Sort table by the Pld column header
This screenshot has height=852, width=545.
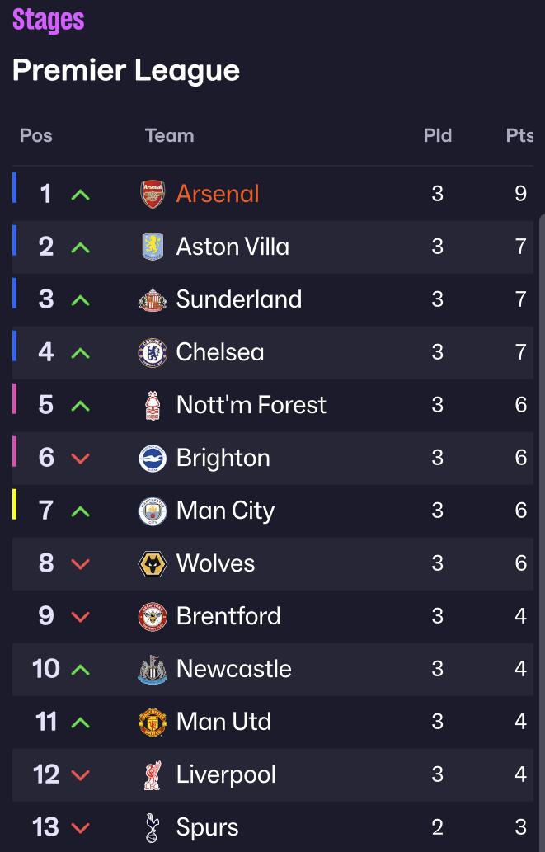pos(438,135)
